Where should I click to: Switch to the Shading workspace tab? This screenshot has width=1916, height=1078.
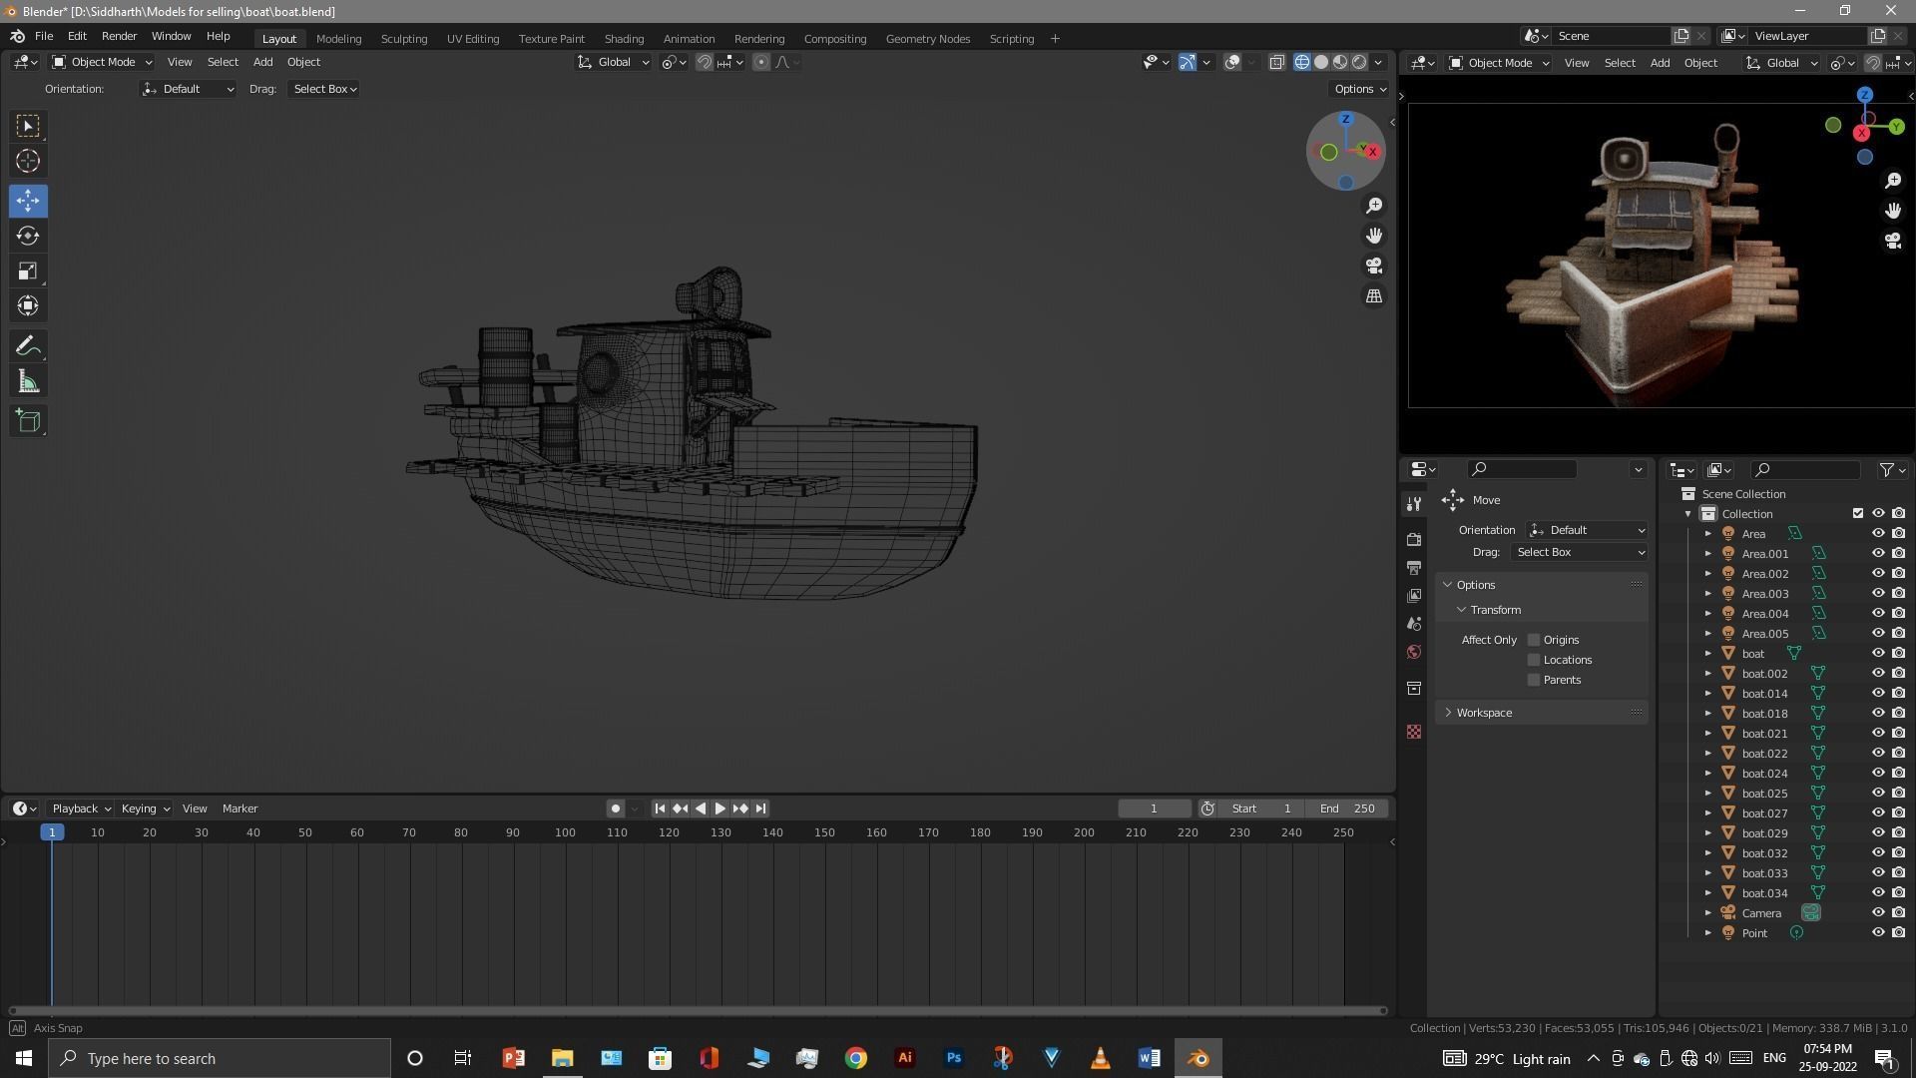[x=624, y=38]
